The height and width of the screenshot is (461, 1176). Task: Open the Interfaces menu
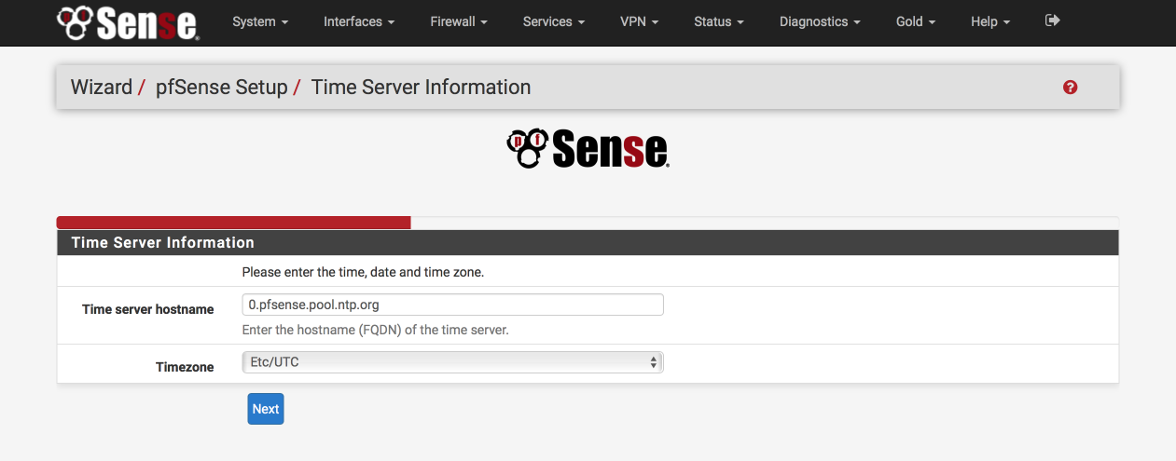coord(359,21)
